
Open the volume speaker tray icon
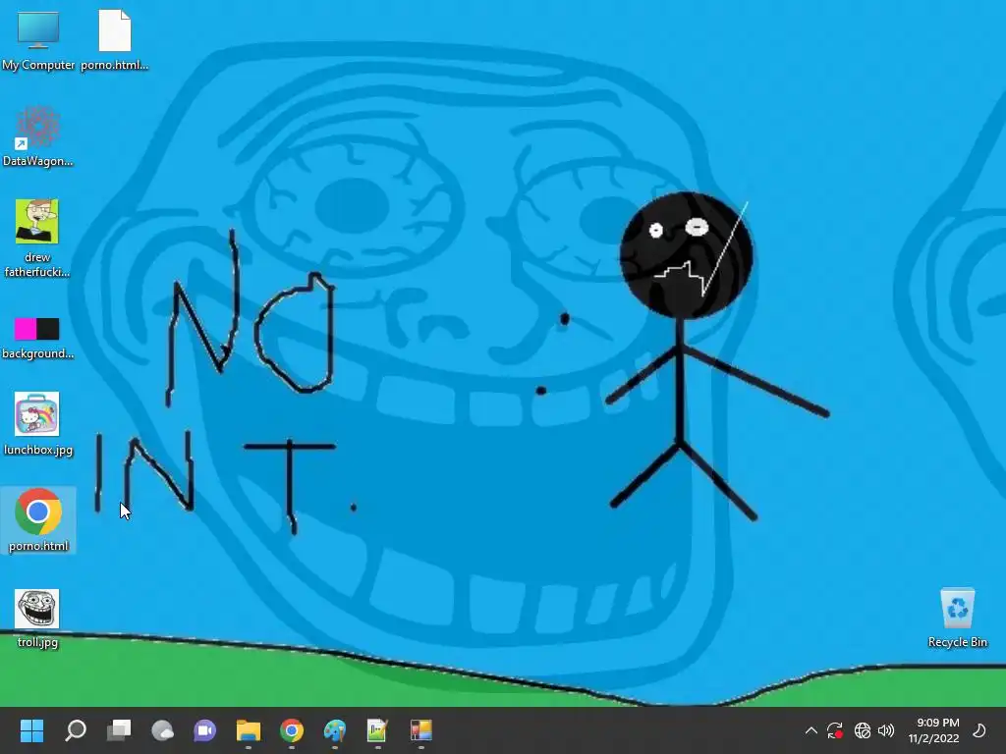click(887, 730)
